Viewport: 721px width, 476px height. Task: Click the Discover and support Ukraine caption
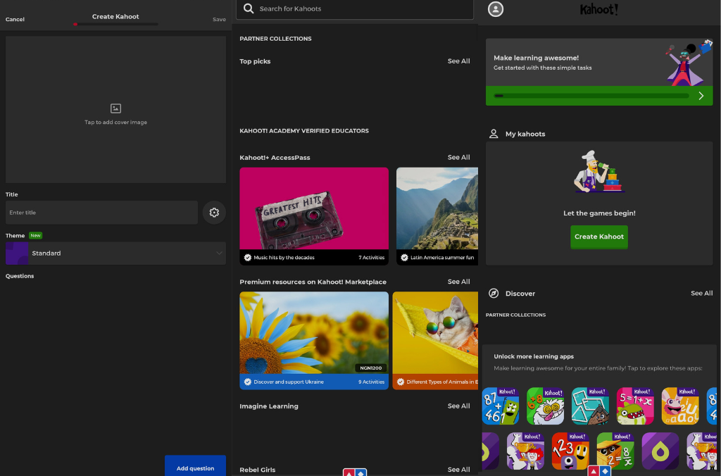289,382
